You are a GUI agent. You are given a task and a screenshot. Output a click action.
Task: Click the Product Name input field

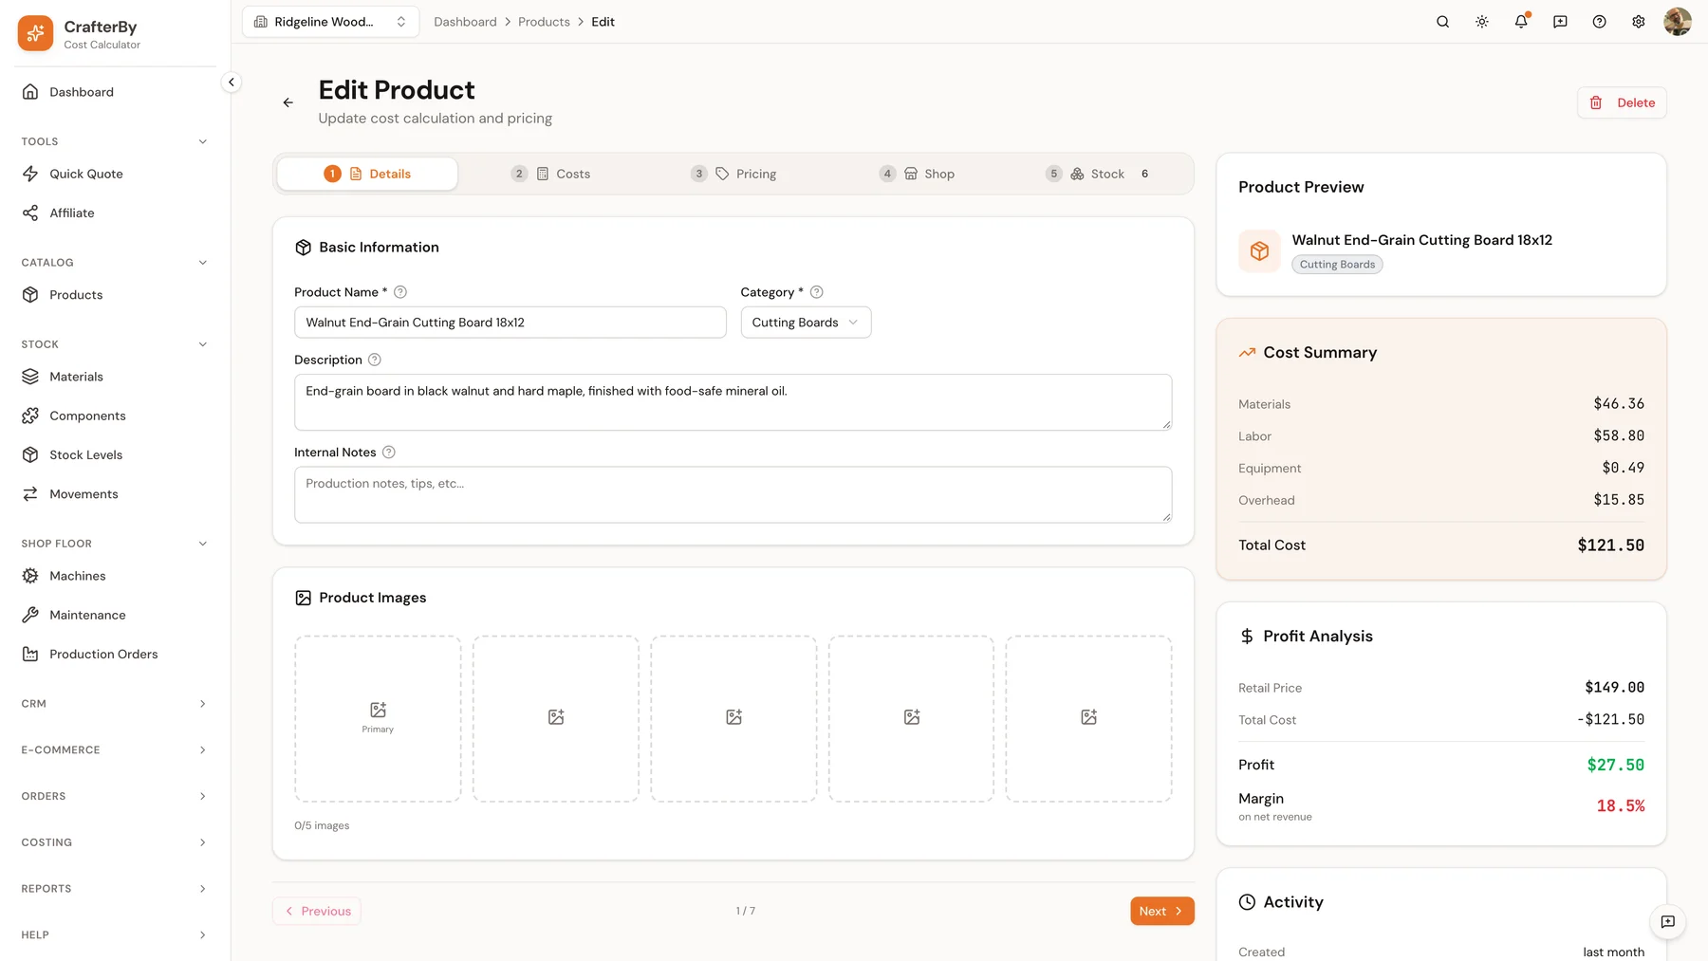tap(511, 323)
